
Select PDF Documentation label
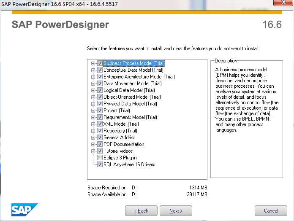124,144
